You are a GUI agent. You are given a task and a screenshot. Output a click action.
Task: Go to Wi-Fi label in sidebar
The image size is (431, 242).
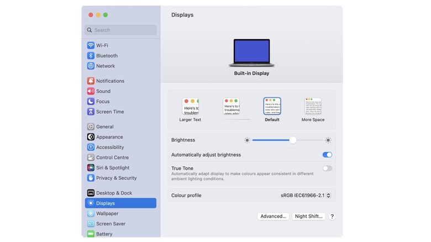tap(102, 45)
